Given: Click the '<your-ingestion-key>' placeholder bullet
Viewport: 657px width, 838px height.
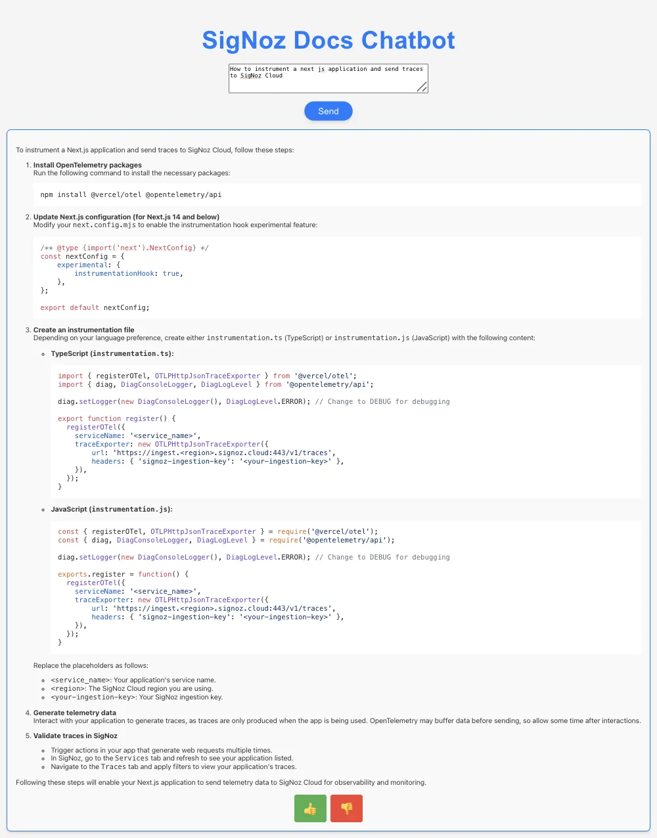Looking at the screenshot, I should (x=137, y=697).
